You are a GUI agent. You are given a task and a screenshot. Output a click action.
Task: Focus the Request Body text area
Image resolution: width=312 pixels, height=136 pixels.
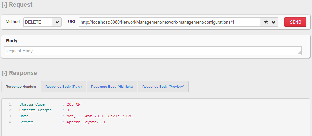[x=153, y=51]
